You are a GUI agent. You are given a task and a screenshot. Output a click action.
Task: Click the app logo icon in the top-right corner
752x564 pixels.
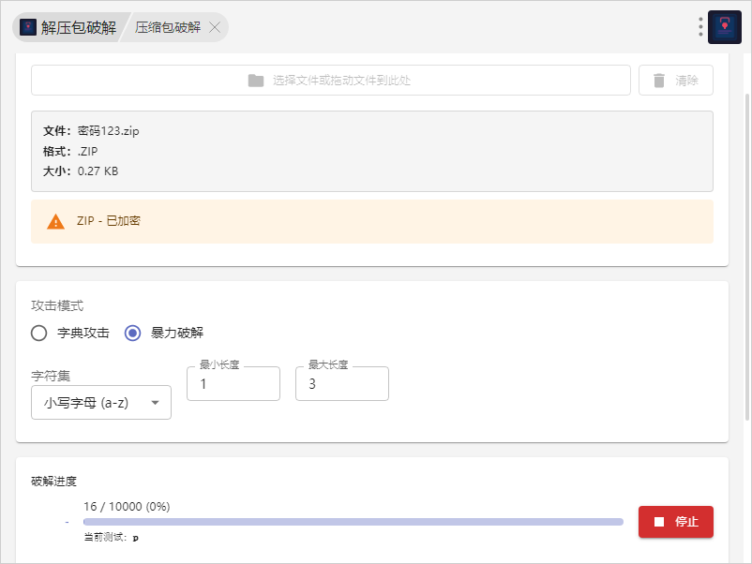click(725, 27)
